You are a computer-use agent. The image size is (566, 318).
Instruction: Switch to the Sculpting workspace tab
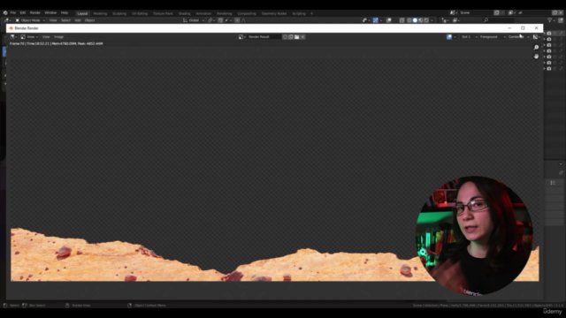pos(119,13)
